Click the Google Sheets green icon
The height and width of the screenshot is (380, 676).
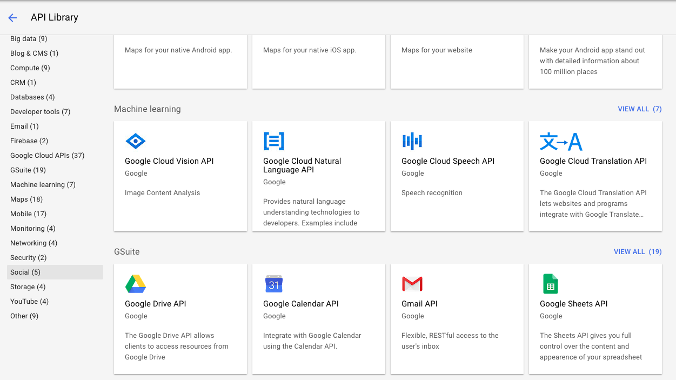click(550, 284)
